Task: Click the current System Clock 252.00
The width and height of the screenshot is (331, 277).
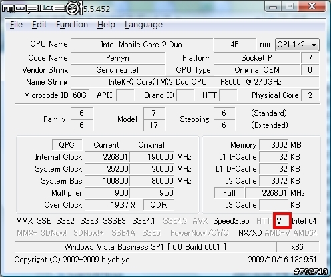Action: pos(107,169)
